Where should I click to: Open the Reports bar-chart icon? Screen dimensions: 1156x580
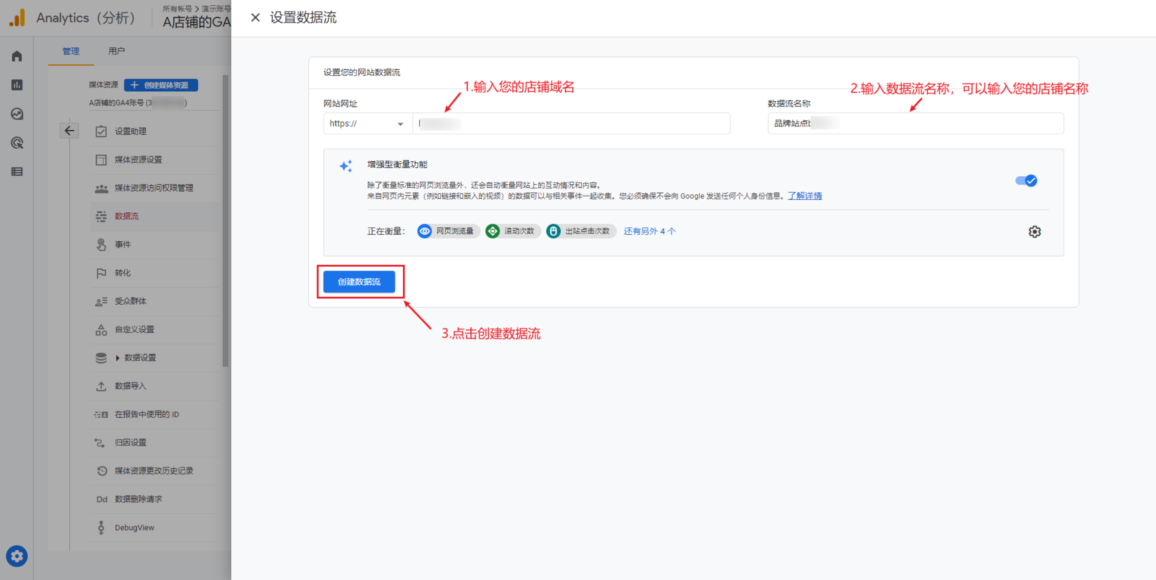click(17, 85)
